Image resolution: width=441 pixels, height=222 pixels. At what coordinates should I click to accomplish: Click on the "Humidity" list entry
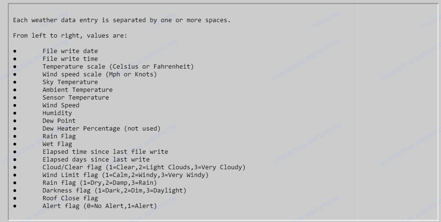pyautogui.click(x=57, y=113)
